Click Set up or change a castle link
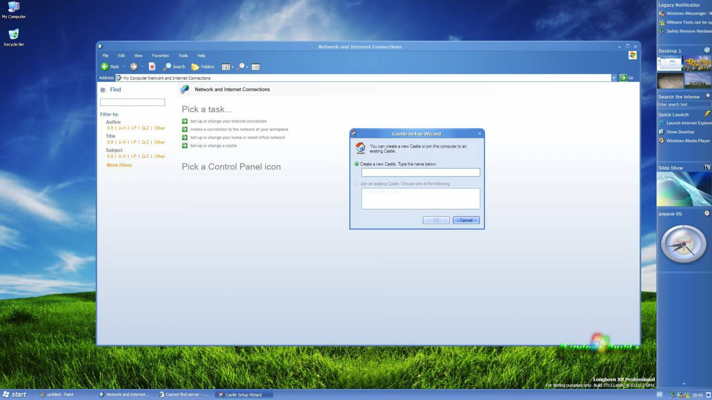712x400 pixels. [214, 146]
